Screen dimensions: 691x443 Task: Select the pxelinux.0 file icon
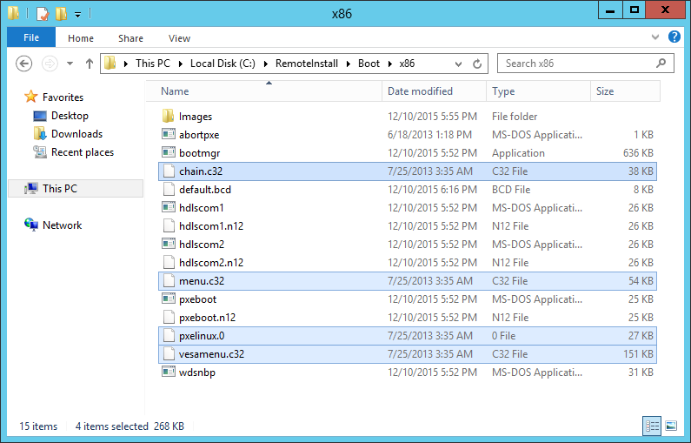pos(169,336)
